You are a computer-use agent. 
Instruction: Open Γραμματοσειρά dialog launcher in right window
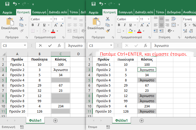pos(150,37)
